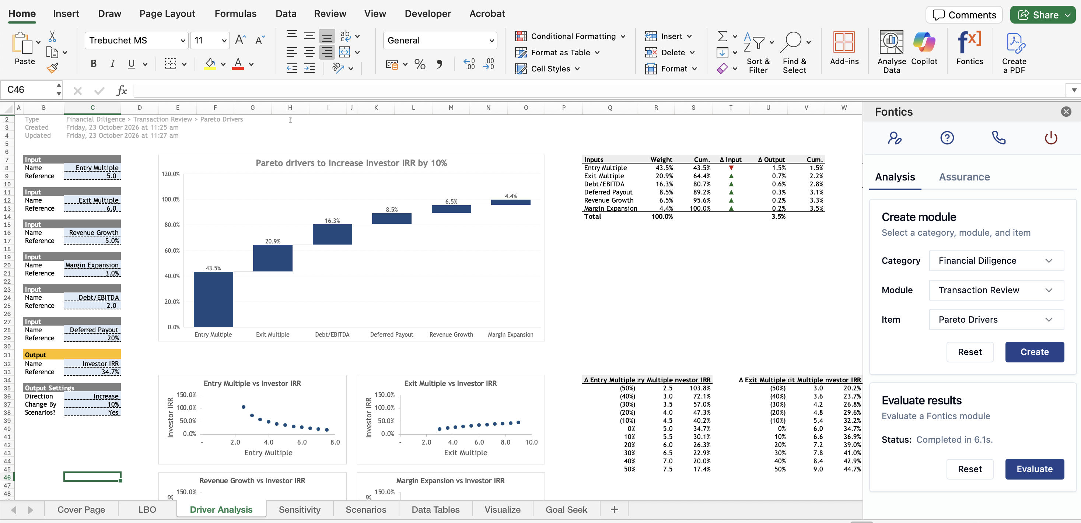Open the Category Financial Diligence dropdown
Viewport: 1081px width, 523px height.
[x=996, y=260]
